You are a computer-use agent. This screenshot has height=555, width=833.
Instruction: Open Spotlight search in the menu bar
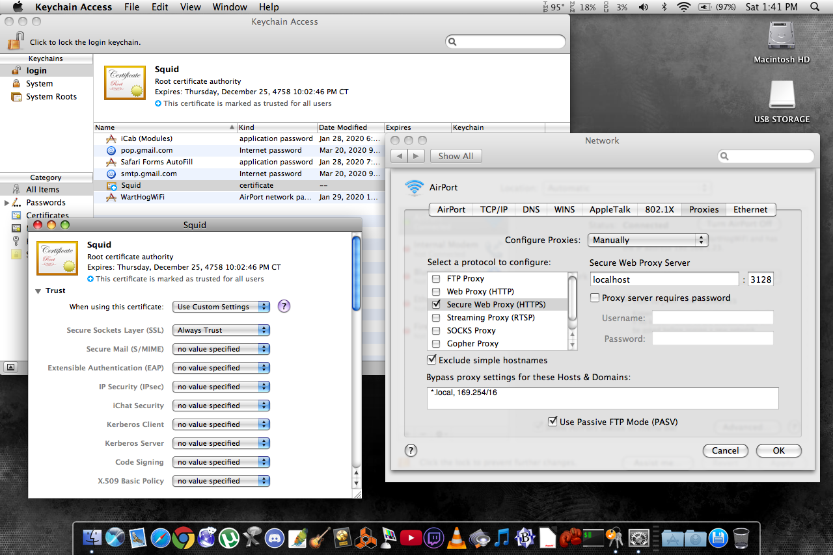(x=815, y=7)
